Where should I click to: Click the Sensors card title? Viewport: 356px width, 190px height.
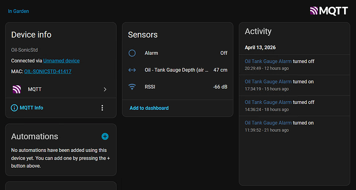[142, 35]
